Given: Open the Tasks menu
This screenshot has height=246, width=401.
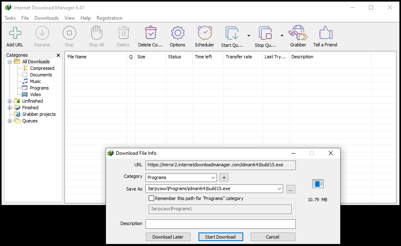Looking at the screenshot, I should click(x=10, y=18).
